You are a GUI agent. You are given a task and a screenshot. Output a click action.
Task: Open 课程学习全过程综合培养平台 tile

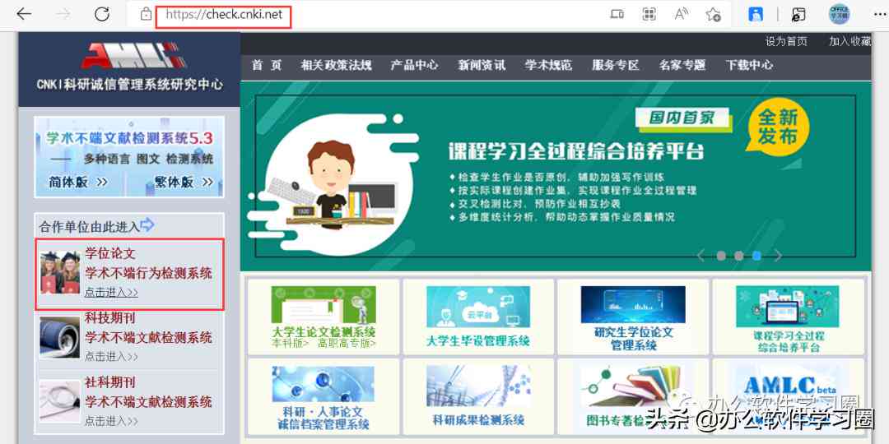click(x=788, y=316)
